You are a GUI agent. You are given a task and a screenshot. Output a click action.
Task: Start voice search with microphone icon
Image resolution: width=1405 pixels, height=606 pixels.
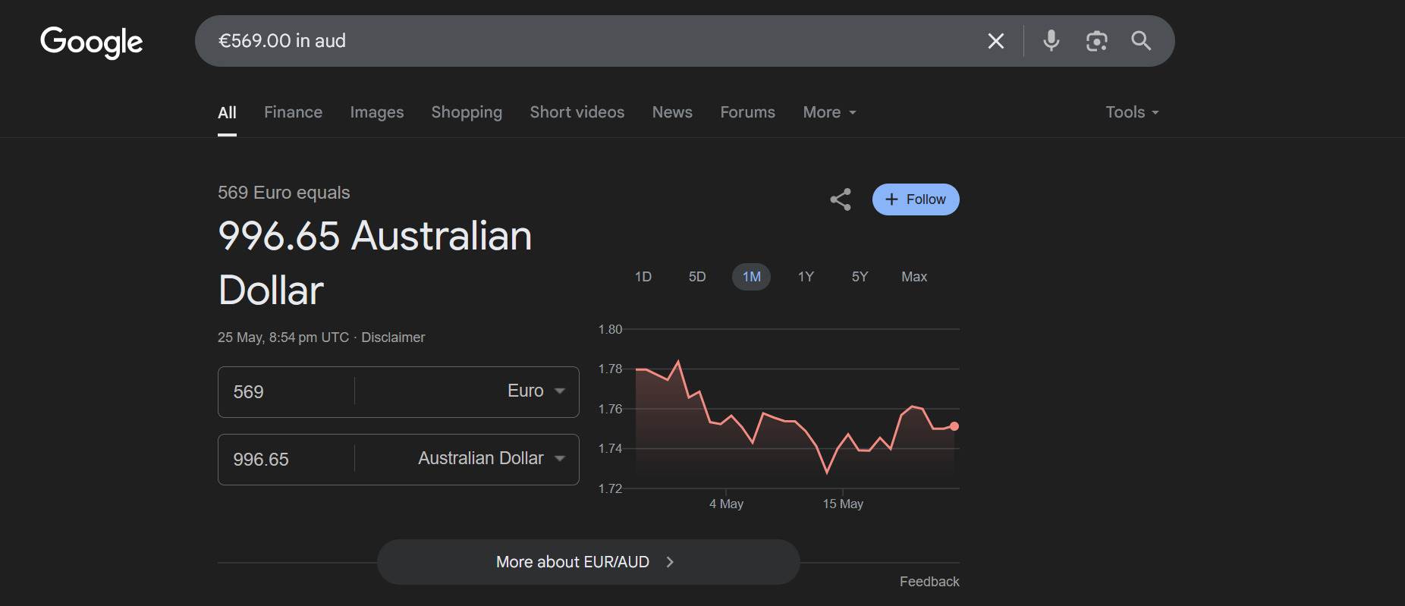[1051, 41]
